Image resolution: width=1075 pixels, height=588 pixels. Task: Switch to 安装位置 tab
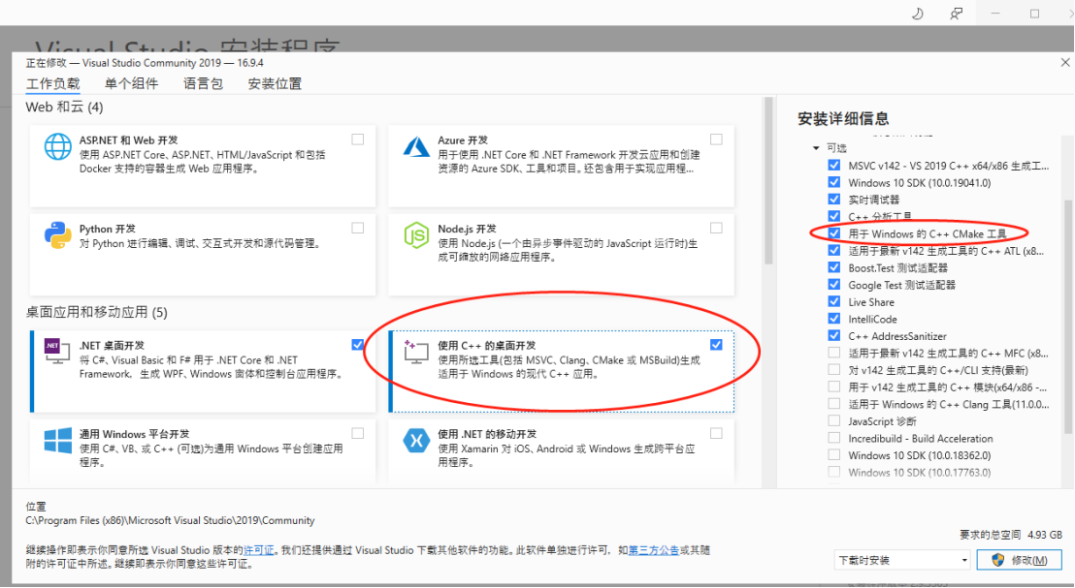275,83
